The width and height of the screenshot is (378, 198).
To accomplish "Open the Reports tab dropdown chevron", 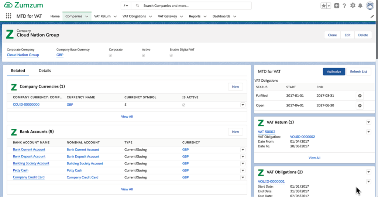I will [205, 16].
